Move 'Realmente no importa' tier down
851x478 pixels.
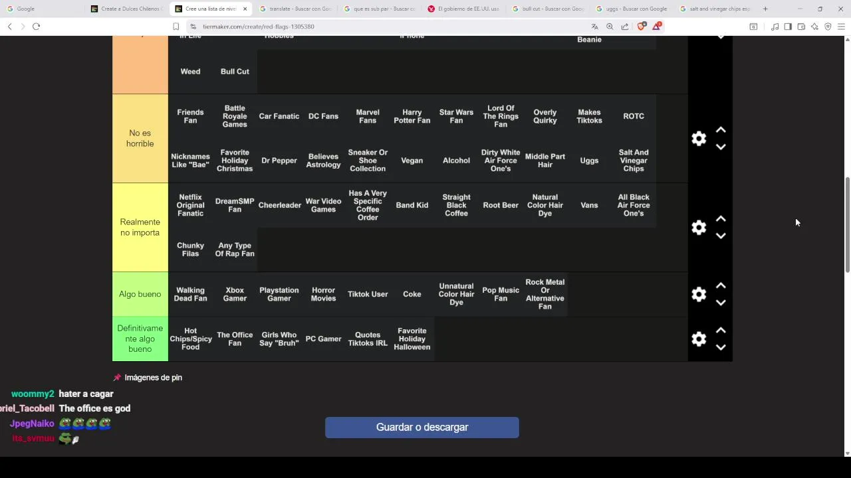(x=721, y=236)
